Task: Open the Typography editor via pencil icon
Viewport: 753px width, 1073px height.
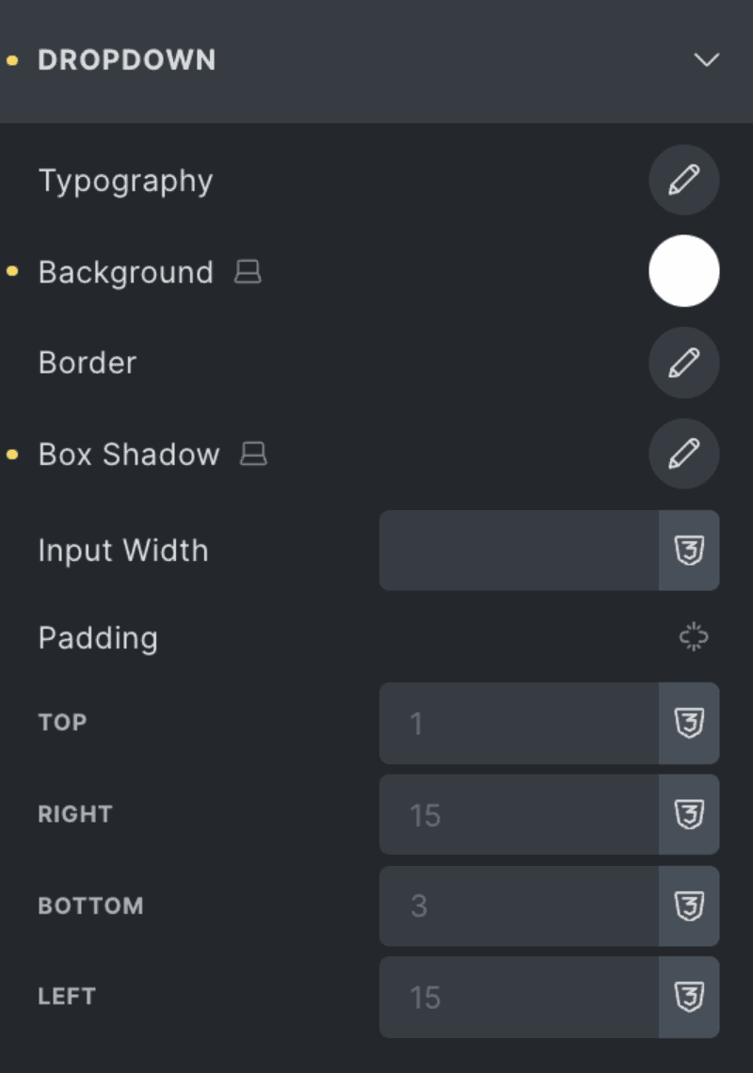Action: (684, 180)
